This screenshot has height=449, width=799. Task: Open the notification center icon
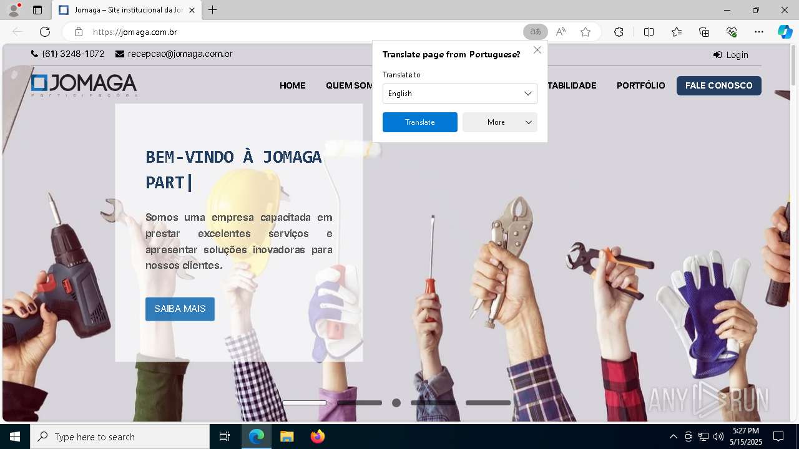point(778,437)
